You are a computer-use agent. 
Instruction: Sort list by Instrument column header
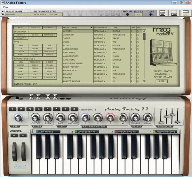point(103,27)
